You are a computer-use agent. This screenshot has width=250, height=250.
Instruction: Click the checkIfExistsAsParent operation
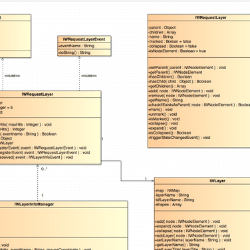199,104
